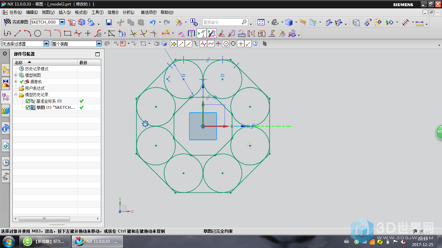Viewport: 442px width, 248px height.
Task: Click the Geometric Constraints icon
Action: tap(182, 33)
